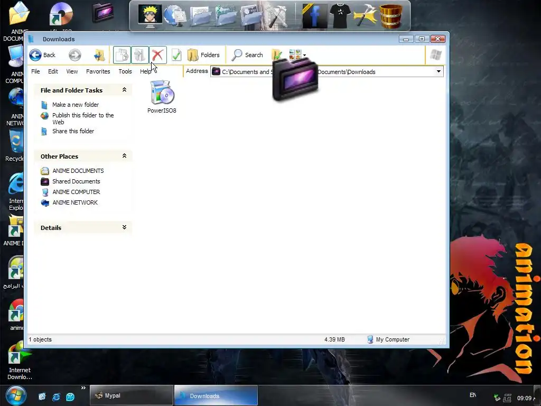The height and width of the screenshot is (406, 541).
Task: Collapse the File and Folder Tasks panel
Action: (124, 90)
